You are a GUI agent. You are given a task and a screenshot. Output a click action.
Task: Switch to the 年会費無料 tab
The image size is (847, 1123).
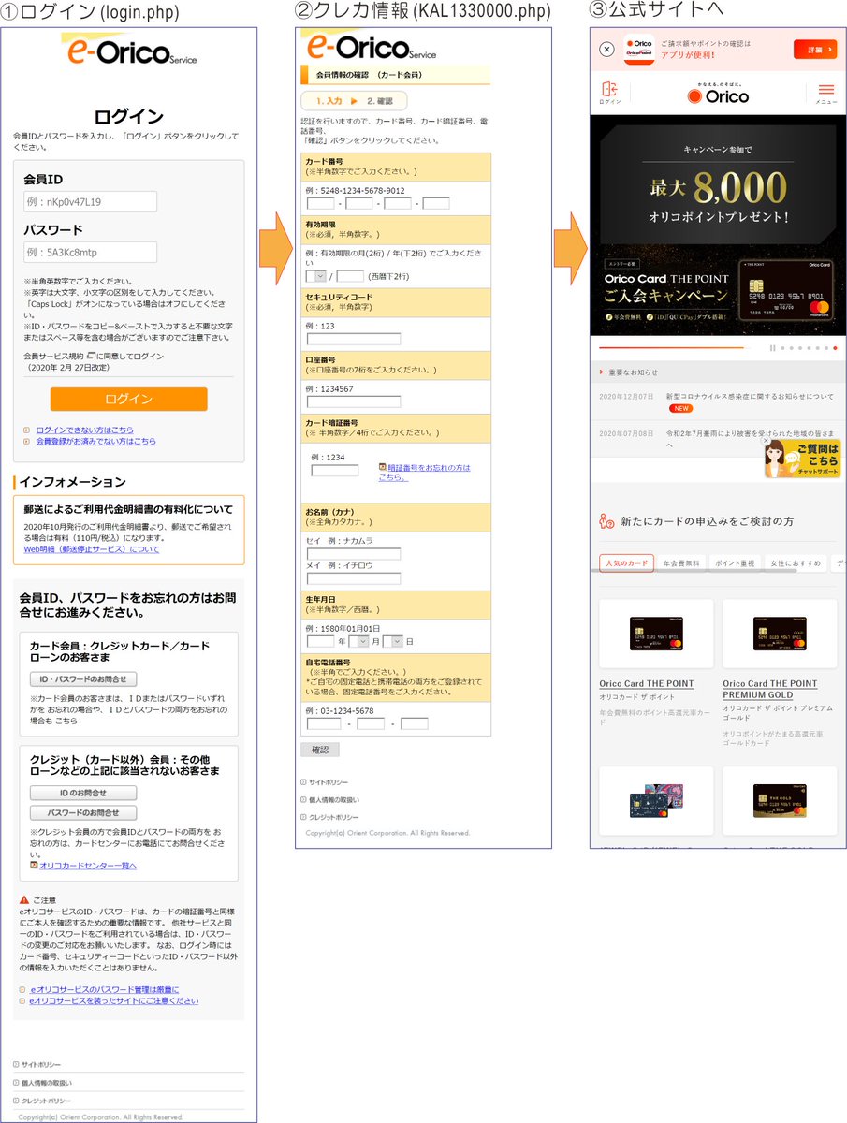tap(680, 563)
